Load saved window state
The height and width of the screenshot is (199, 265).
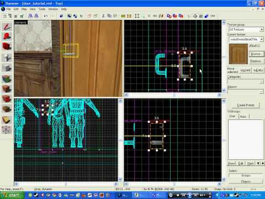point(30,16)
